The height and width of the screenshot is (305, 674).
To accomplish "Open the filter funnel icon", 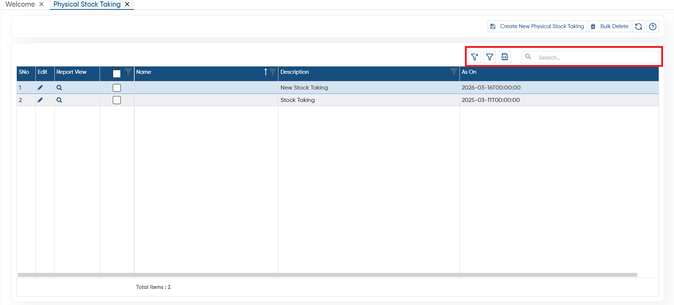I will (x=490, y=57).
